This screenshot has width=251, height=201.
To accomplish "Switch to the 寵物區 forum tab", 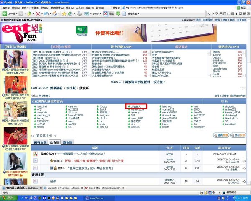I will click(x=68, y=142).
